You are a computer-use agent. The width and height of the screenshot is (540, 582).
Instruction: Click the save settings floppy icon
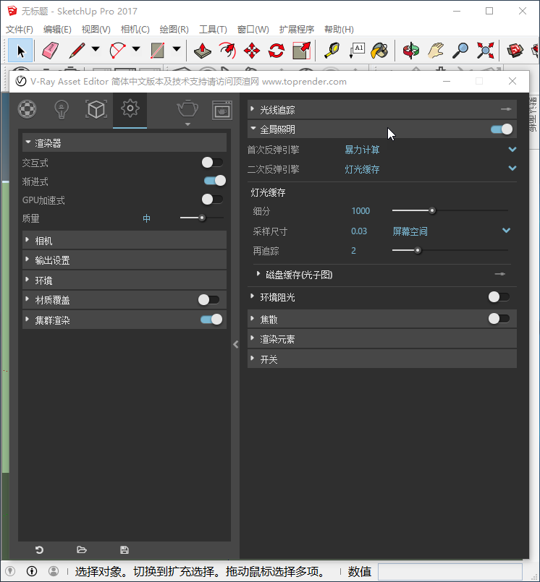point(125,549)
